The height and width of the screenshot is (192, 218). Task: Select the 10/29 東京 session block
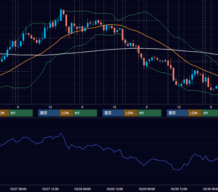point(177,113)
